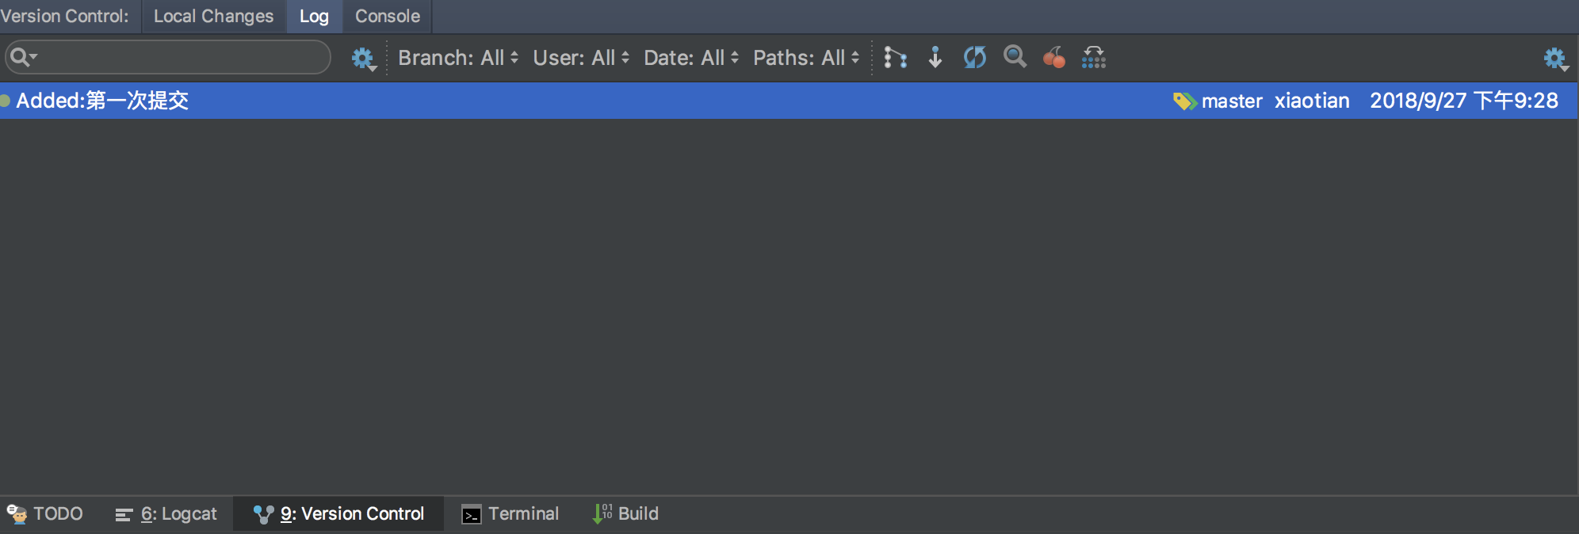Image resolution: width=1579 pixels, height=534 pixels.
Task: Switch to the Console tab
Action: pos(388,17)
